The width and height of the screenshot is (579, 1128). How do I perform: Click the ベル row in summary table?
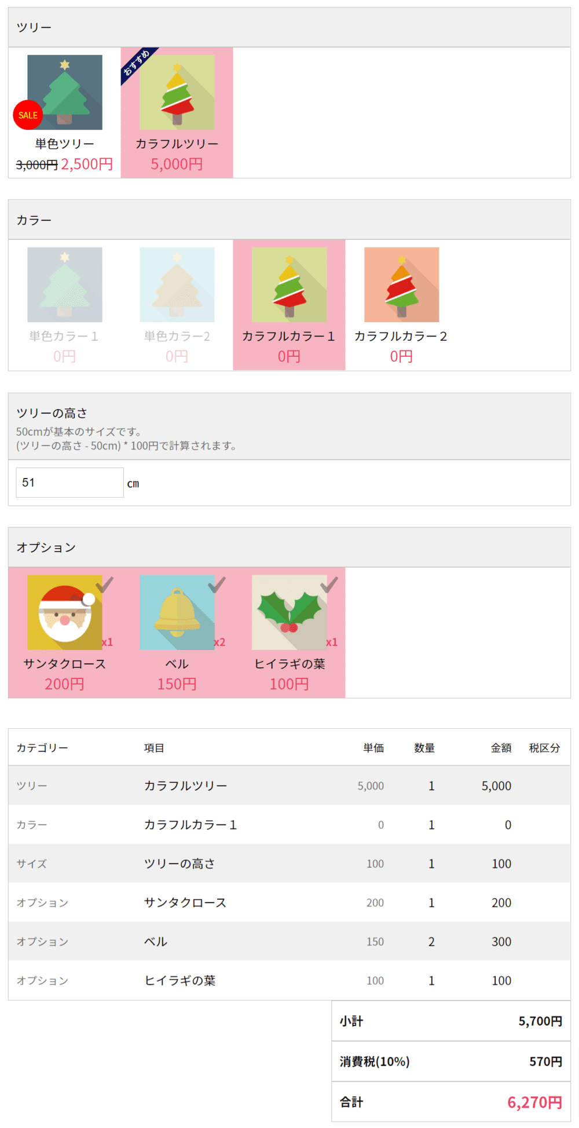click(x=289, y=941)
